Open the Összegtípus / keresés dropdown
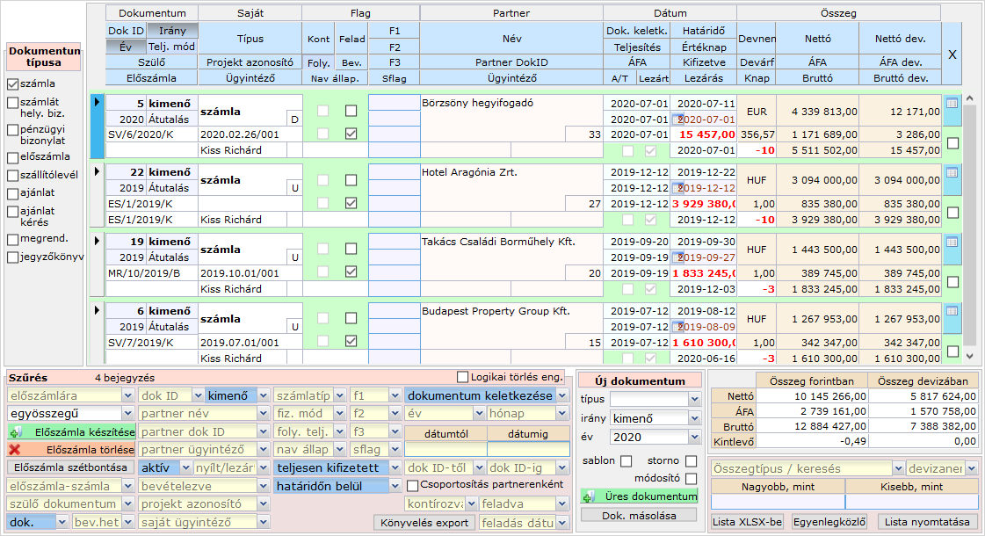Screen dimensions: 985x536 (897, 468)
